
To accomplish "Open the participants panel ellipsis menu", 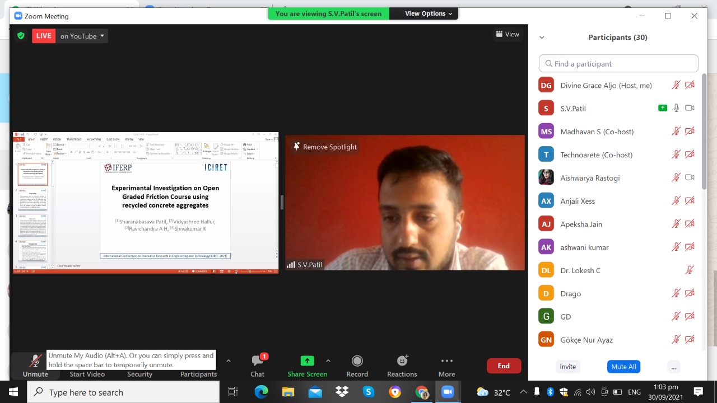I will (x=673, y=367).
